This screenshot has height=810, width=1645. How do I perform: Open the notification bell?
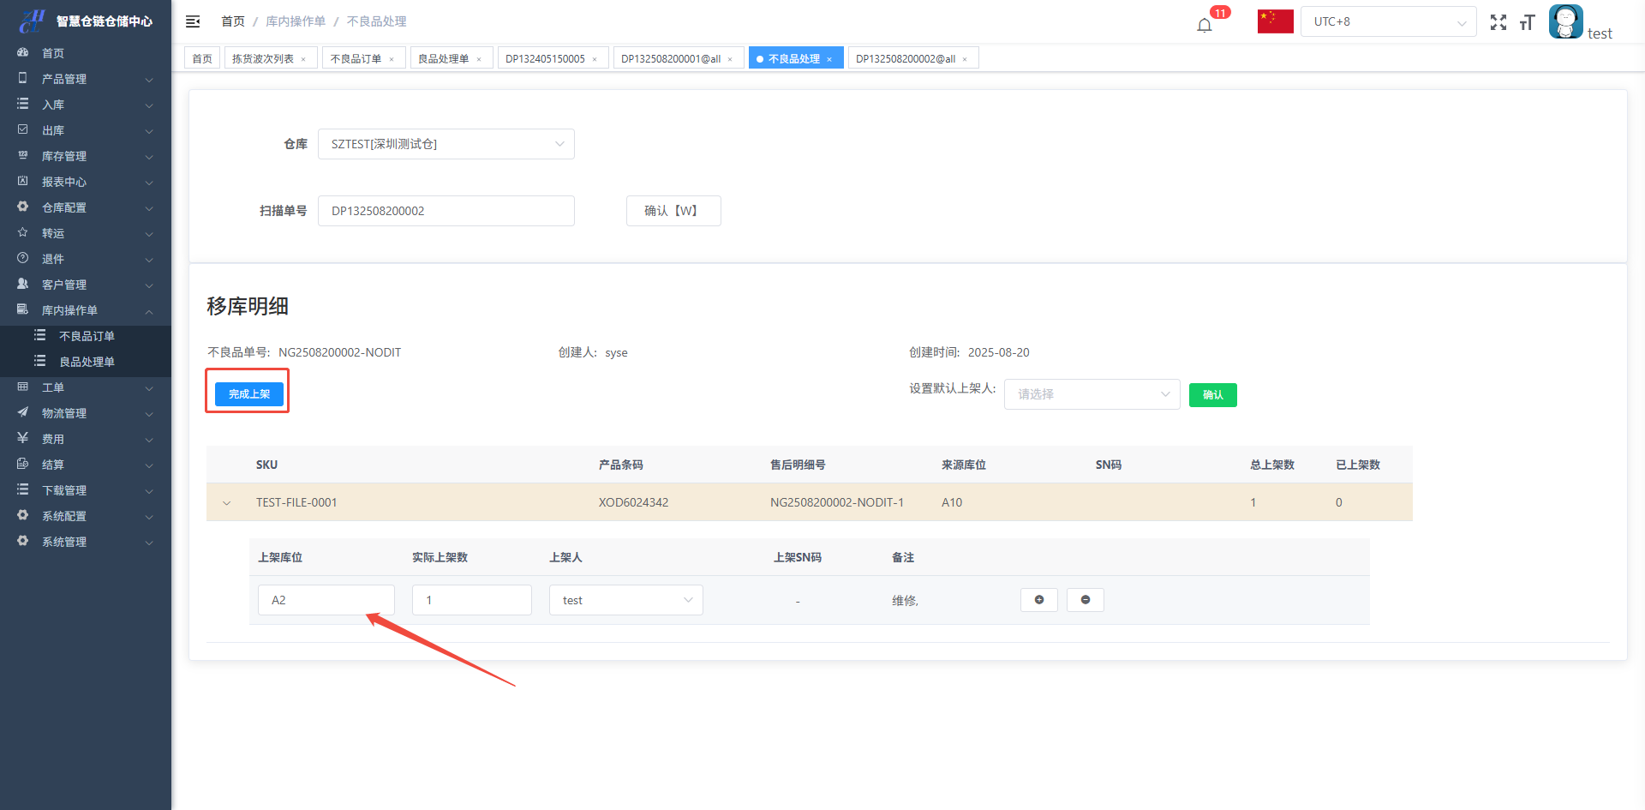(x=1205, y=24)
